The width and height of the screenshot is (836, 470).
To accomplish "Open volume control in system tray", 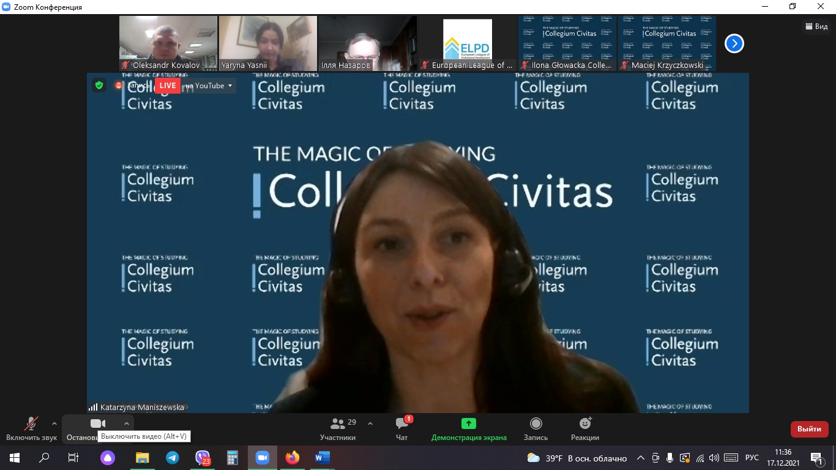I will [715, 458].
